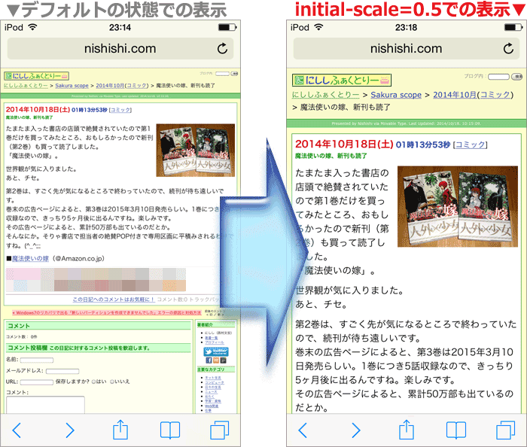This screenshot has height=447, width=527.
Task: Tap book cover photo in left phone article
Action: [x=196, y=150]
